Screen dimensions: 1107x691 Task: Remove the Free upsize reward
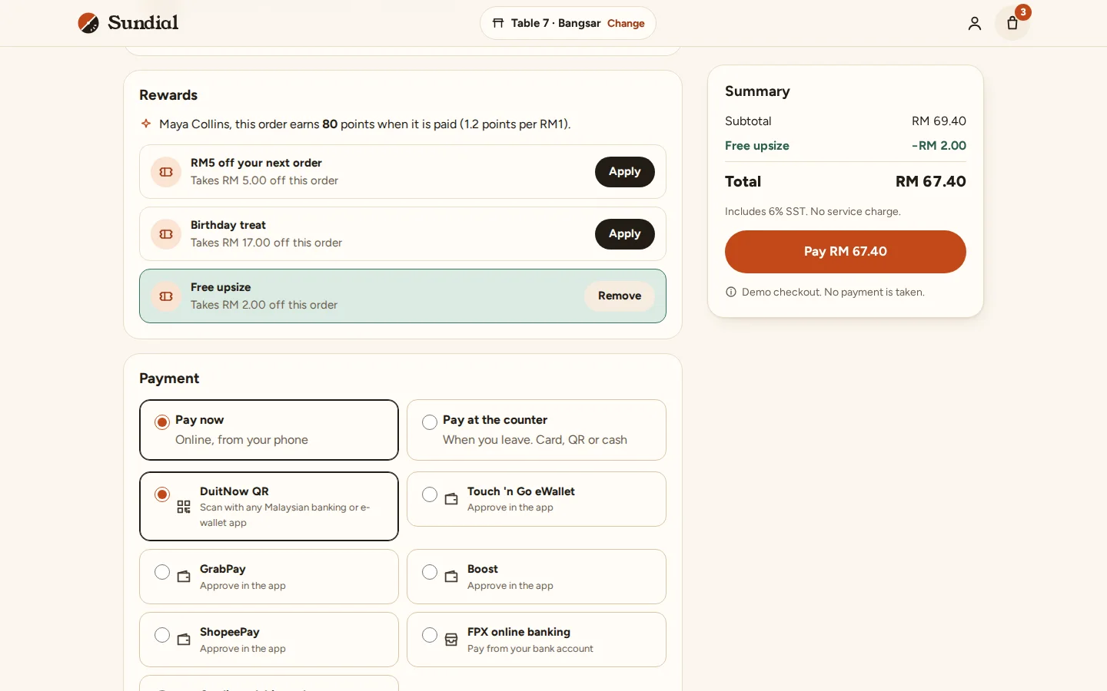620,296
